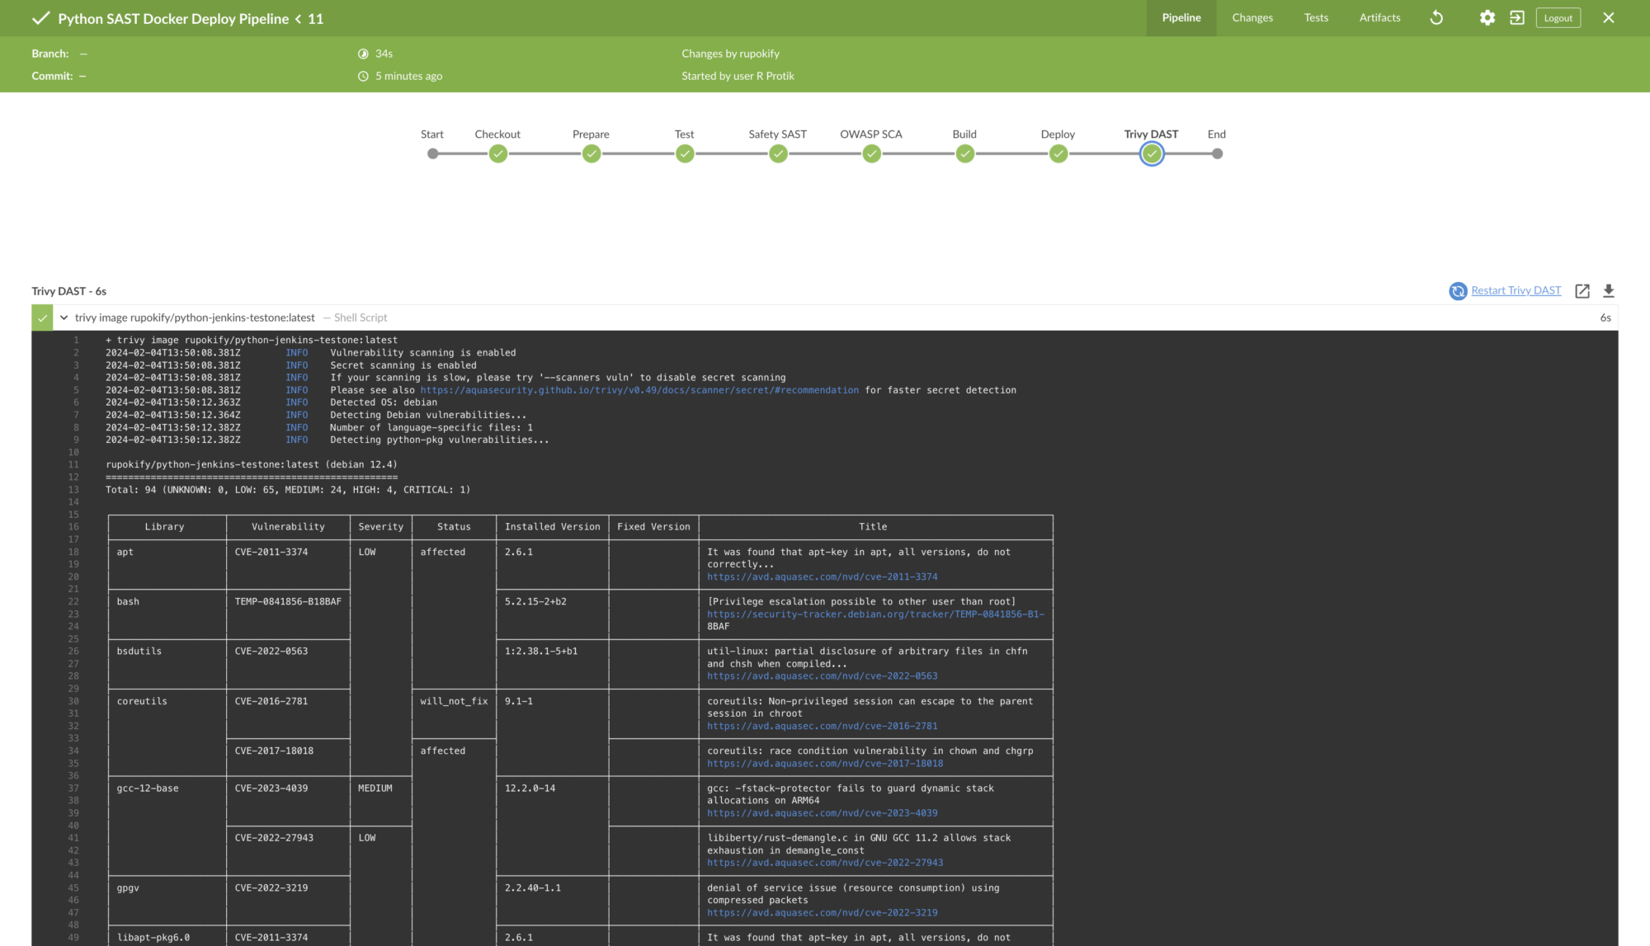This screenshot has width=1650, height=946.
Task: Exit to classic Jenkins via the exit icon
Action: 1516,17
